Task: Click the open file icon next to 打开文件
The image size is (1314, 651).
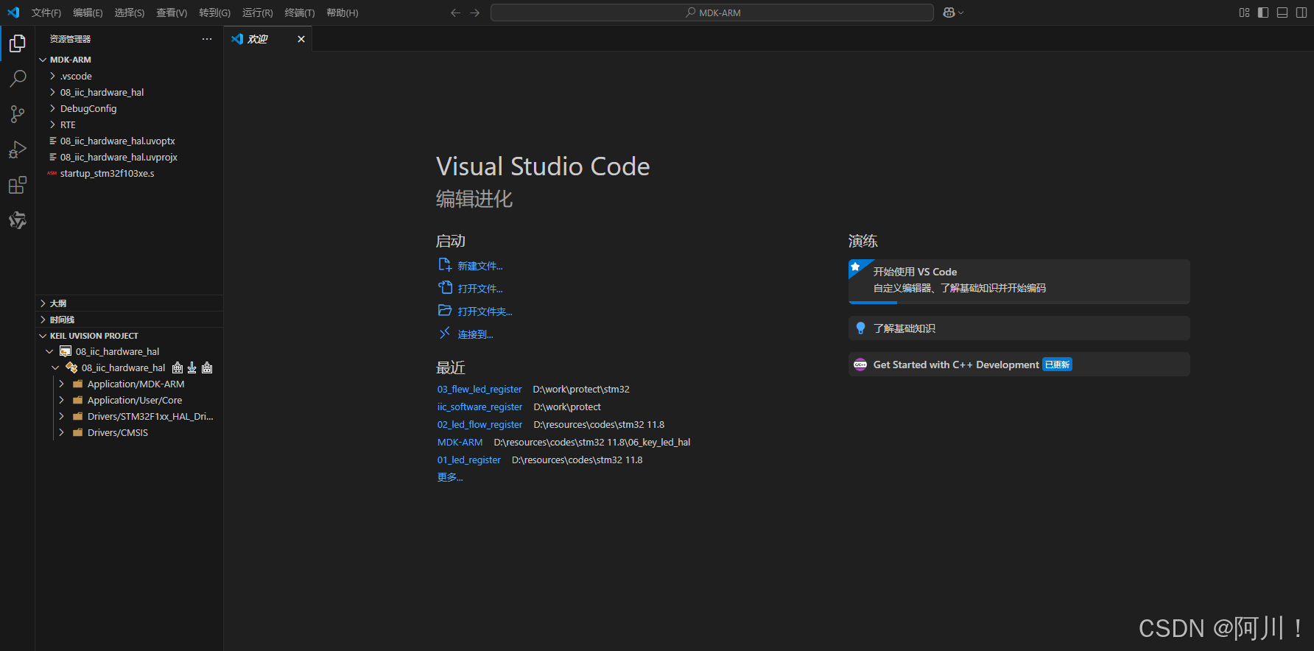Action: pos(445,288)
